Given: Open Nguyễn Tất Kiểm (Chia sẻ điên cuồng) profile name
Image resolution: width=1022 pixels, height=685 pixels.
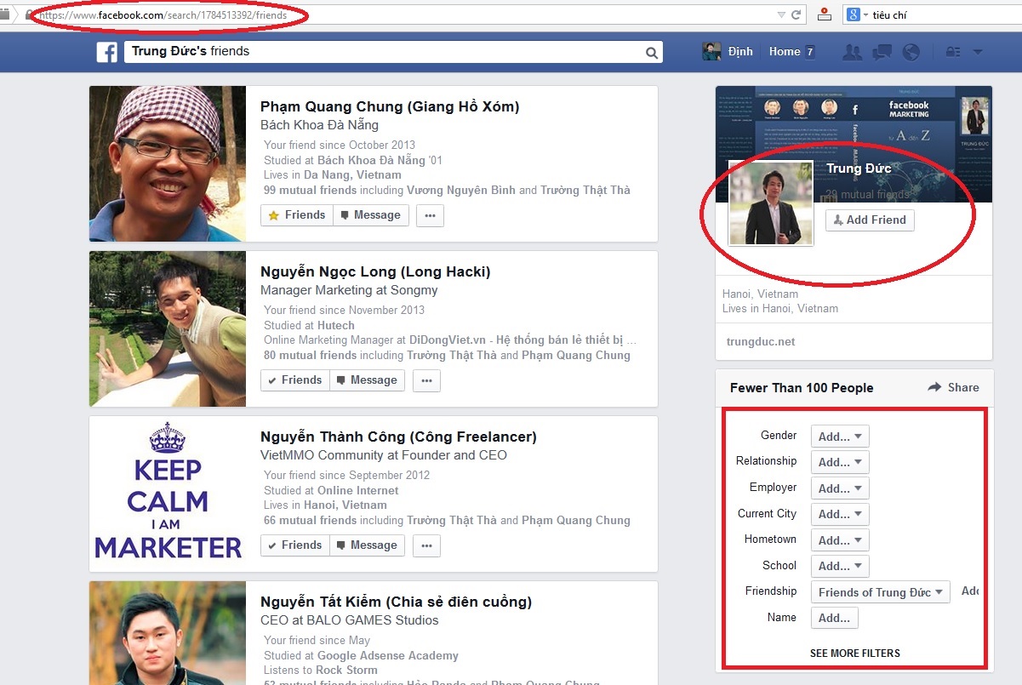Looking at the screenshot, I should (x=396, y=602).
